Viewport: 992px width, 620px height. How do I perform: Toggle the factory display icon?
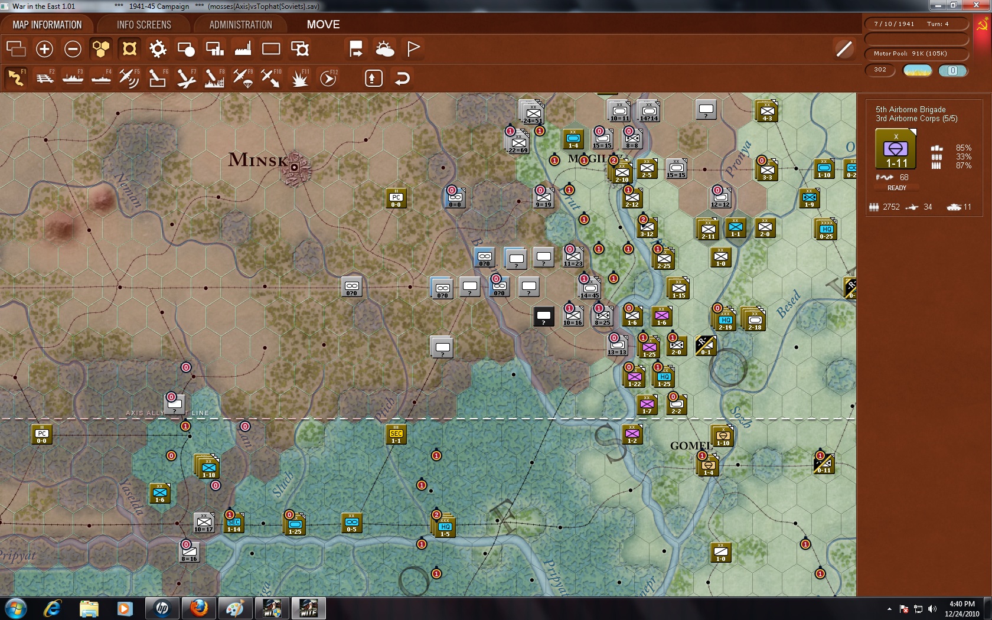tap(243, 49)
